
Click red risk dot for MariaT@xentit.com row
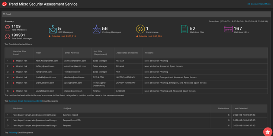coord(13,91)
